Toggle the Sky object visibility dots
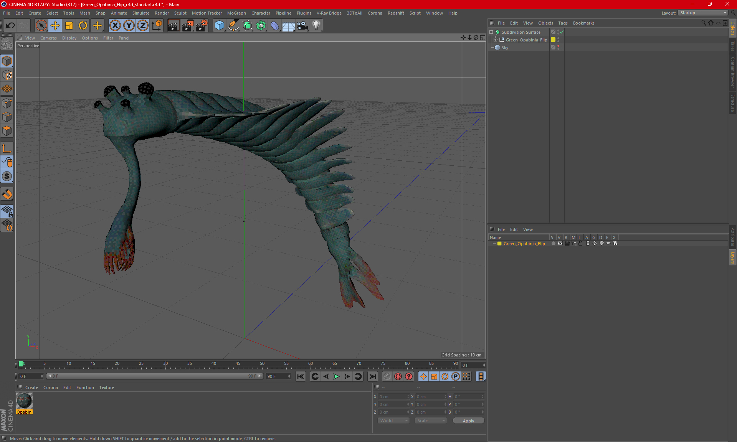737x442 pixels. [x=559, y=48]
